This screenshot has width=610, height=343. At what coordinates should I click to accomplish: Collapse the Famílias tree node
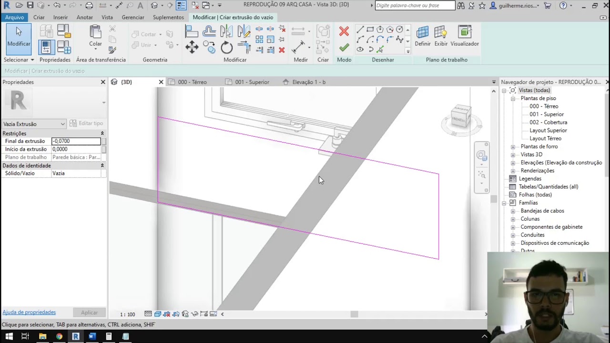pos(504,203)
